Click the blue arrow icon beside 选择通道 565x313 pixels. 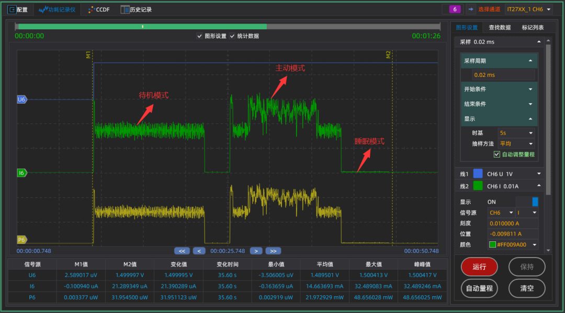[x=470, y=9]
